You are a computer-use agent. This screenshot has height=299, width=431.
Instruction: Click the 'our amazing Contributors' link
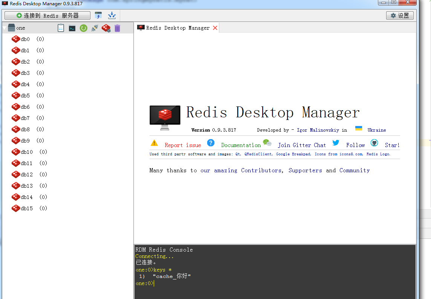[x=241, y=171]
